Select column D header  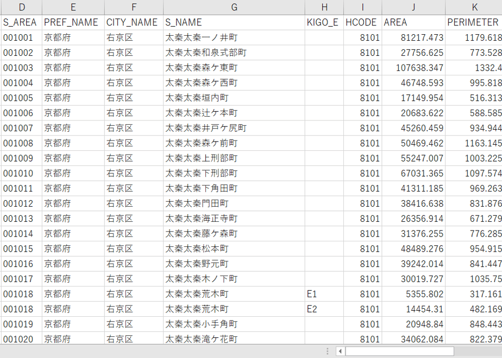click(21, 7)
